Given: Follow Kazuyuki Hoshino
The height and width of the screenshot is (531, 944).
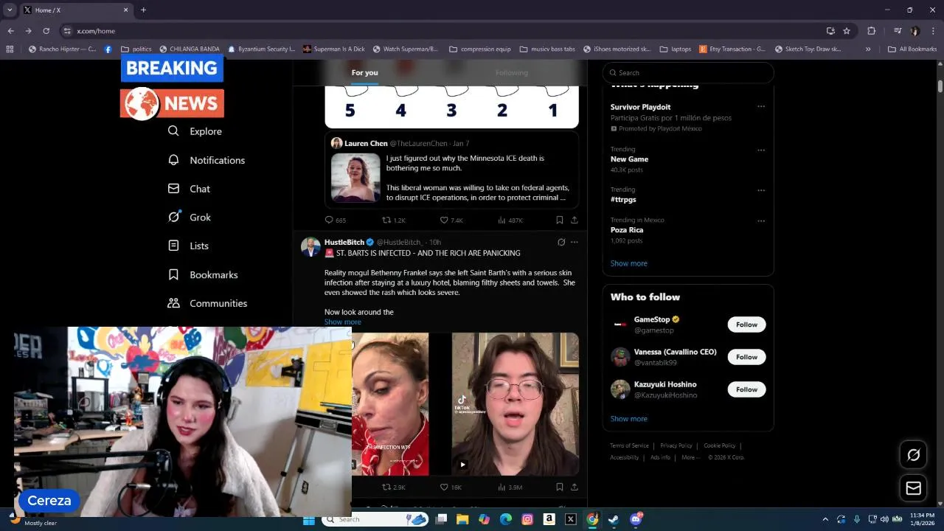Looking at the screenshot, I should click(x=746, y=389).
